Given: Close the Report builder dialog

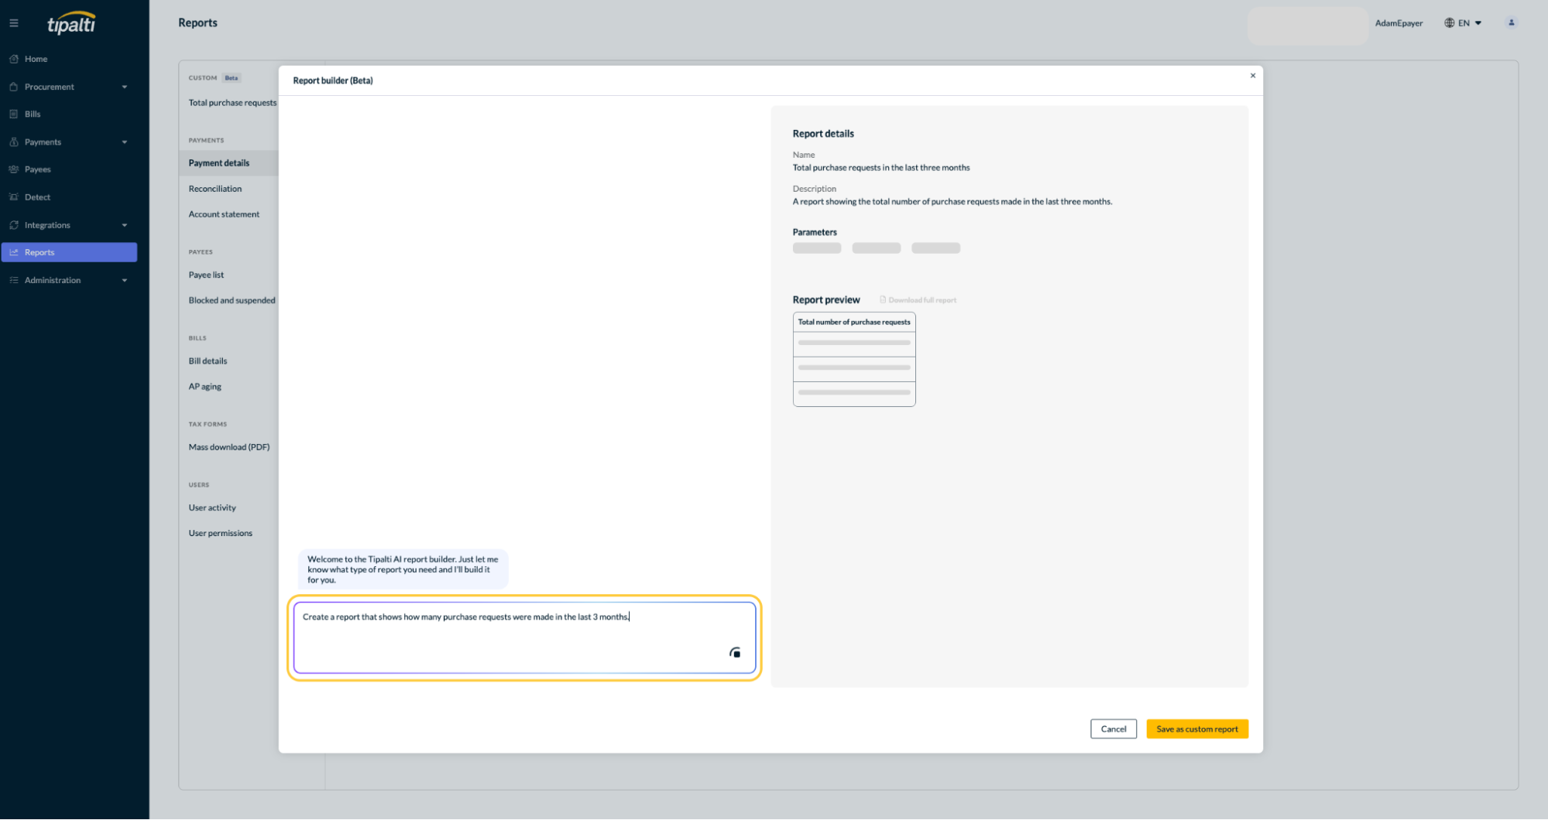Looking at the screenshot, I should pyautogui.click(x=1253, y=76).
